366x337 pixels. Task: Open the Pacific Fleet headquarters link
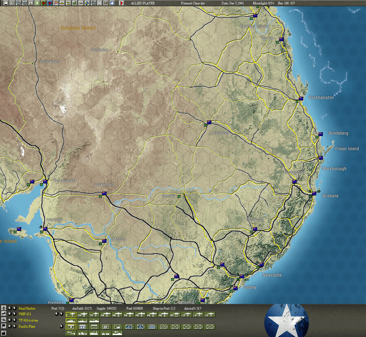27,326
